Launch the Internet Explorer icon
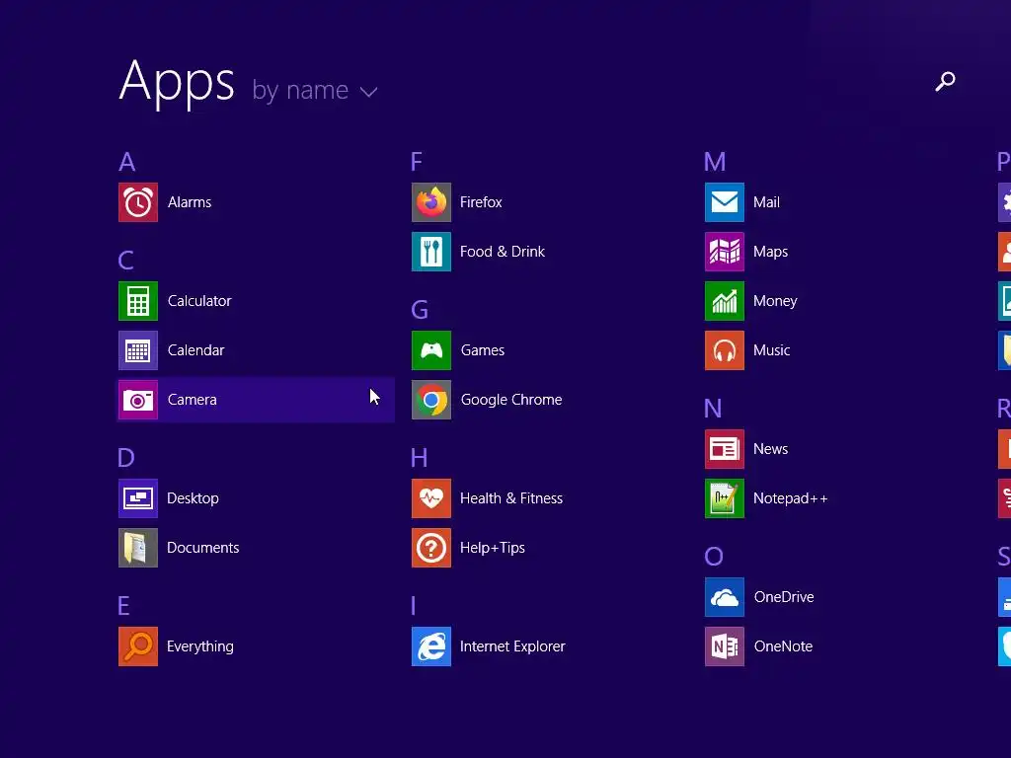 coord(431,646)
